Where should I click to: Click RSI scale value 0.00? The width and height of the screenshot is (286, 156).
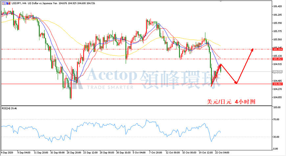276,149
